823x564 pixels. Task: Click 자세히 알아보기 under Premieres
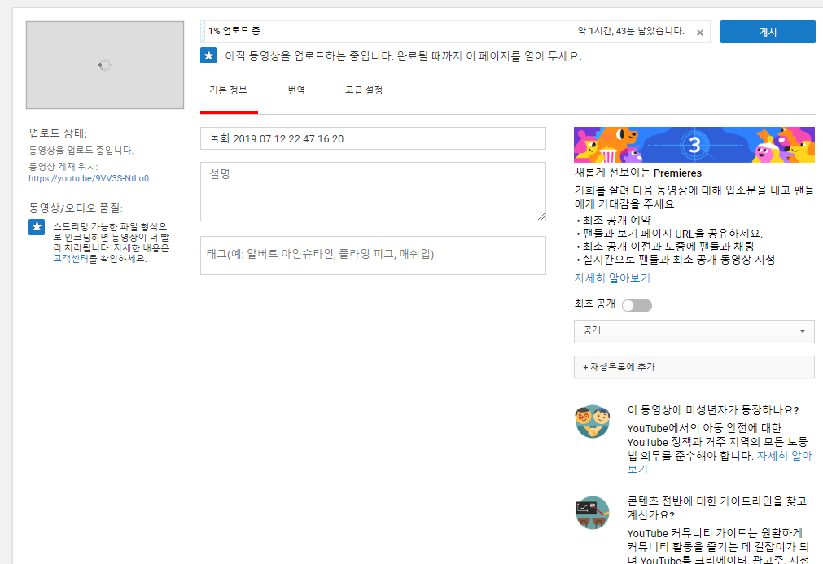[612, 278]
